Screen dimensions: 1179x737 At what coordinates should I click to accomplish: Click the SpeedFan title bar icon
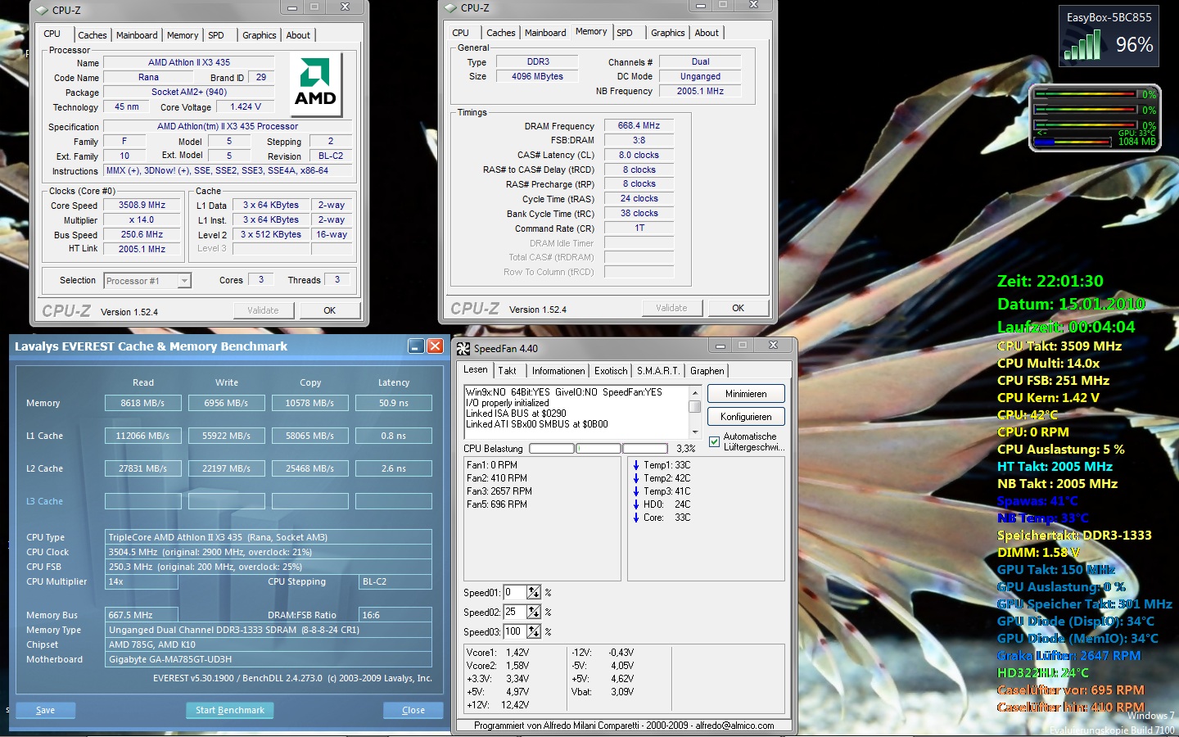click(463, 348)
